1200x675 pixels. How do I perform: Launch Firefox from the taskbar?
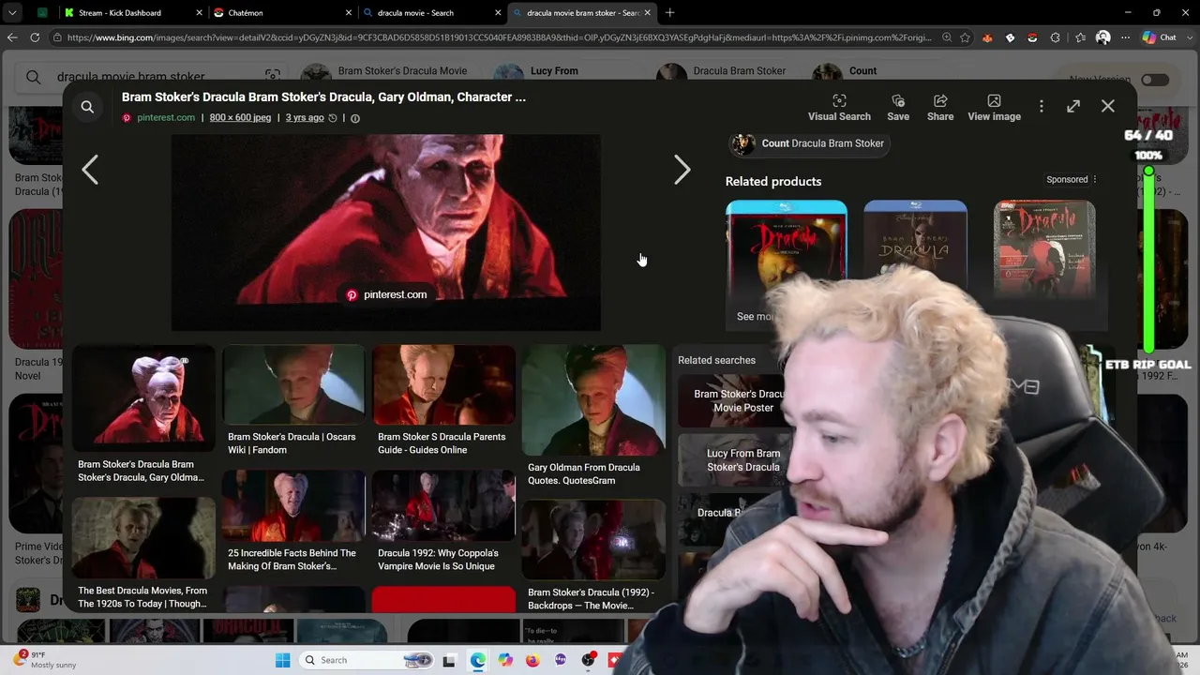pos(532,660)
